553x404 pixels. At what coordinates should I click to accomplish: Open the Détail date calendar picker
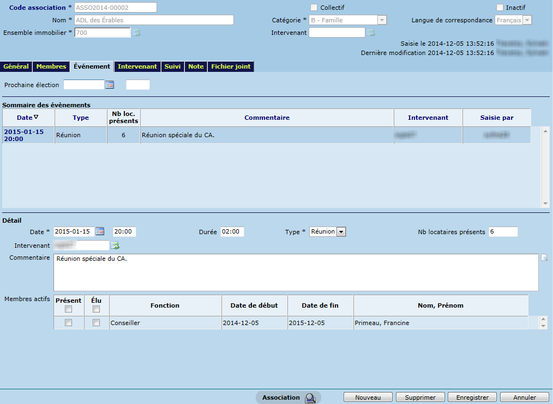pos(100,231)
